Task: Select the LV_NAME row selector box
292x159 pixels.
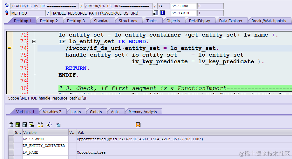Action: click(11, 152)
